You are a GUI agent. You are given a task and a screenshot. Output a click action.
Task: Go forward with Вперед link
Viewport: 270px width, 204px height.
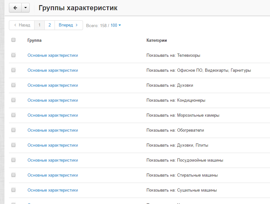point(69,25)
